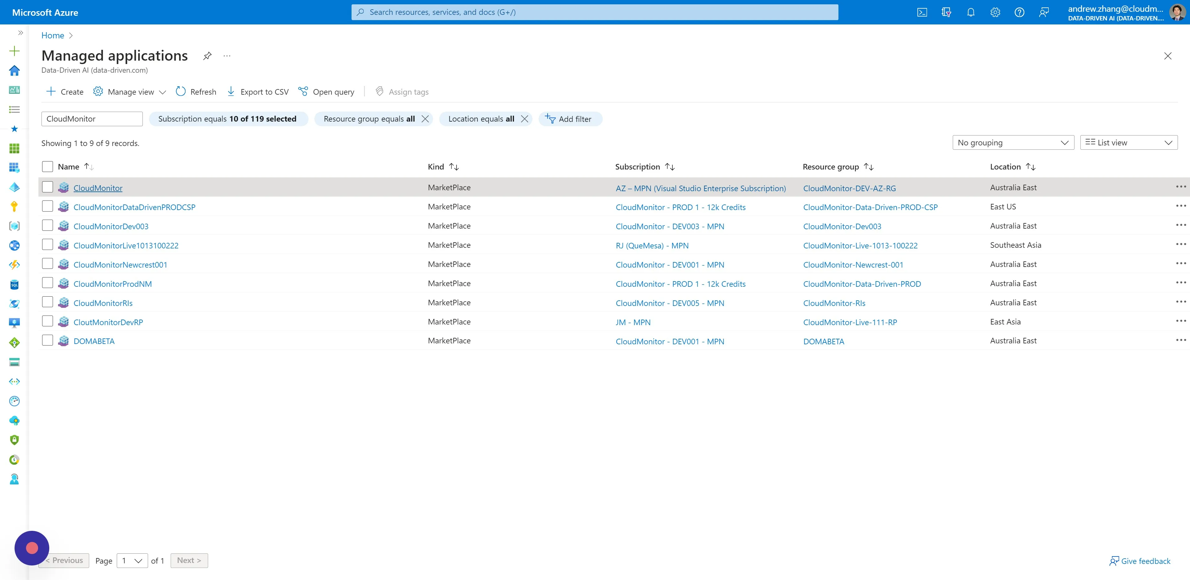Open Cost Management icon in sidebar
Viewport: 1190px width, 580px height.
click(x=14, y=460)
